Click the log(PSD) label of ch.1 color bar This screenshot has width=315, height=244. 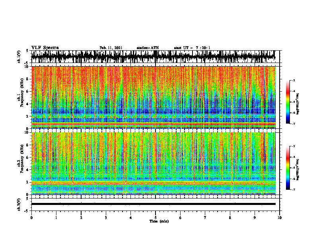pos(298,104)
